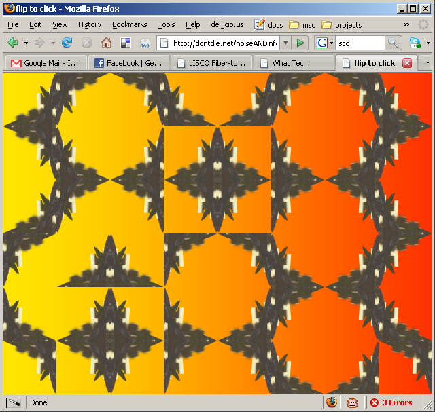Close the 'flip to click' tab
Image resolution: width=435 pixels, height=412 pixels.
coord(407,63)
